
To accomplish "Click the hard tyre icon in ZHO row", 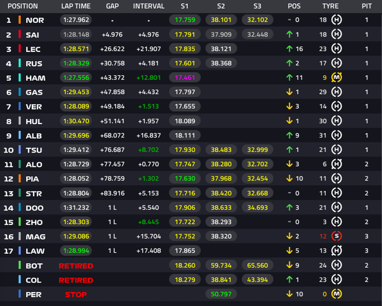I will 336,222.
